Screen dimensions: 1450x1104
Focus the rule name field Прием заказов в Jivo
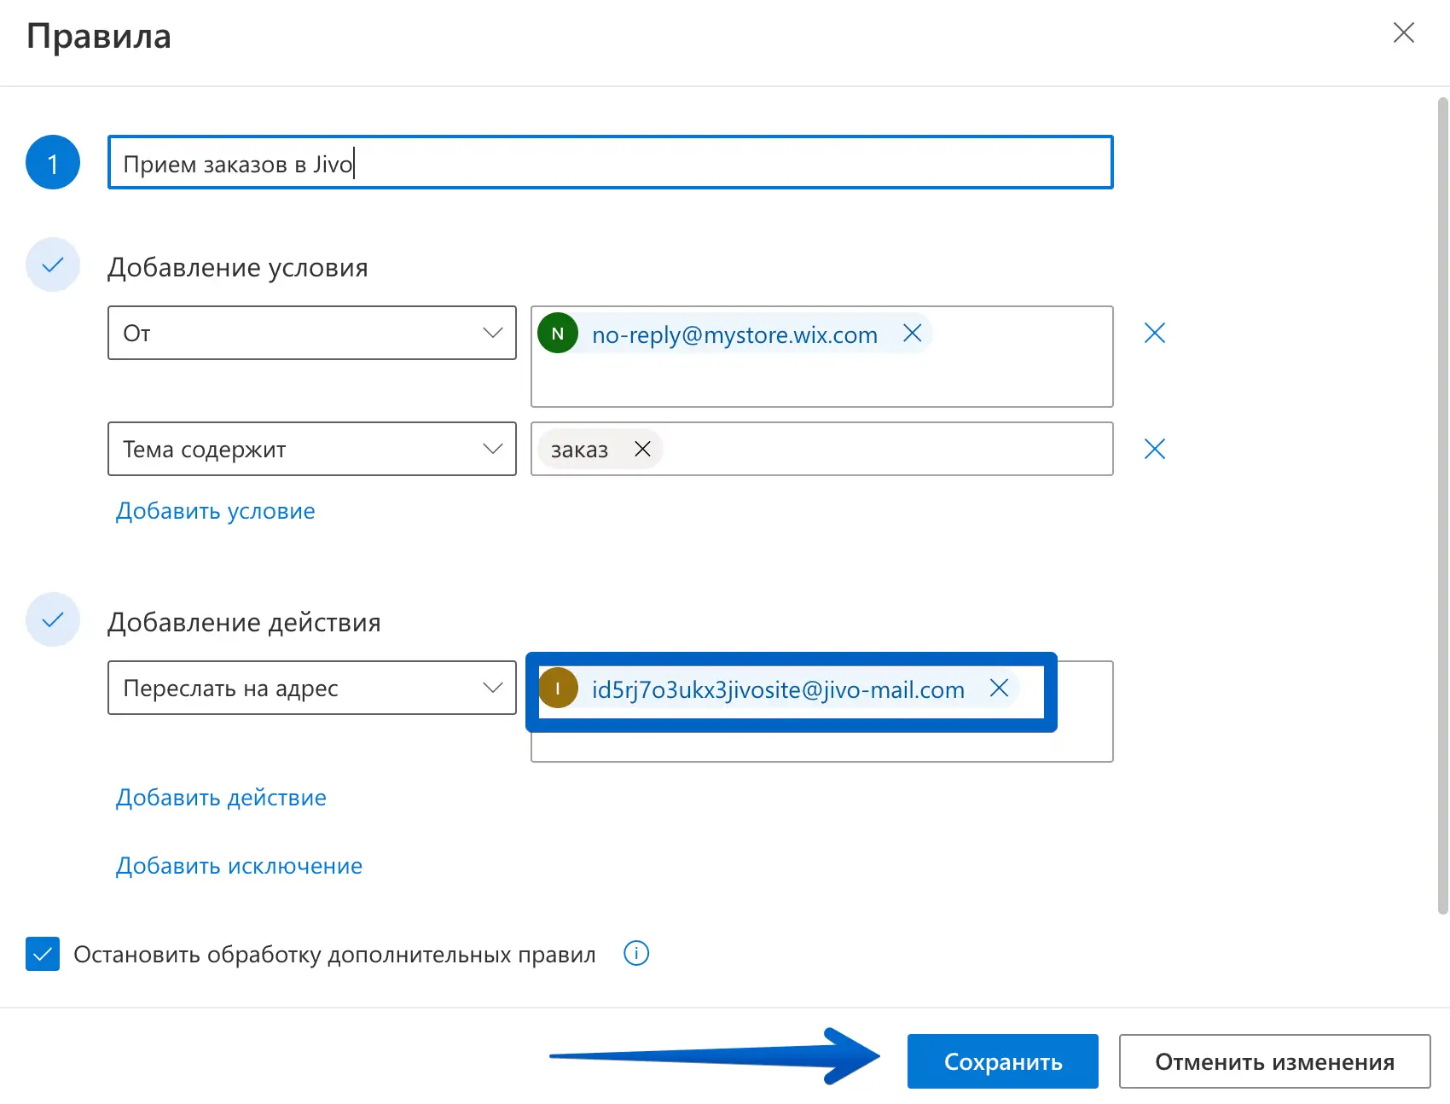click(610, 163)
